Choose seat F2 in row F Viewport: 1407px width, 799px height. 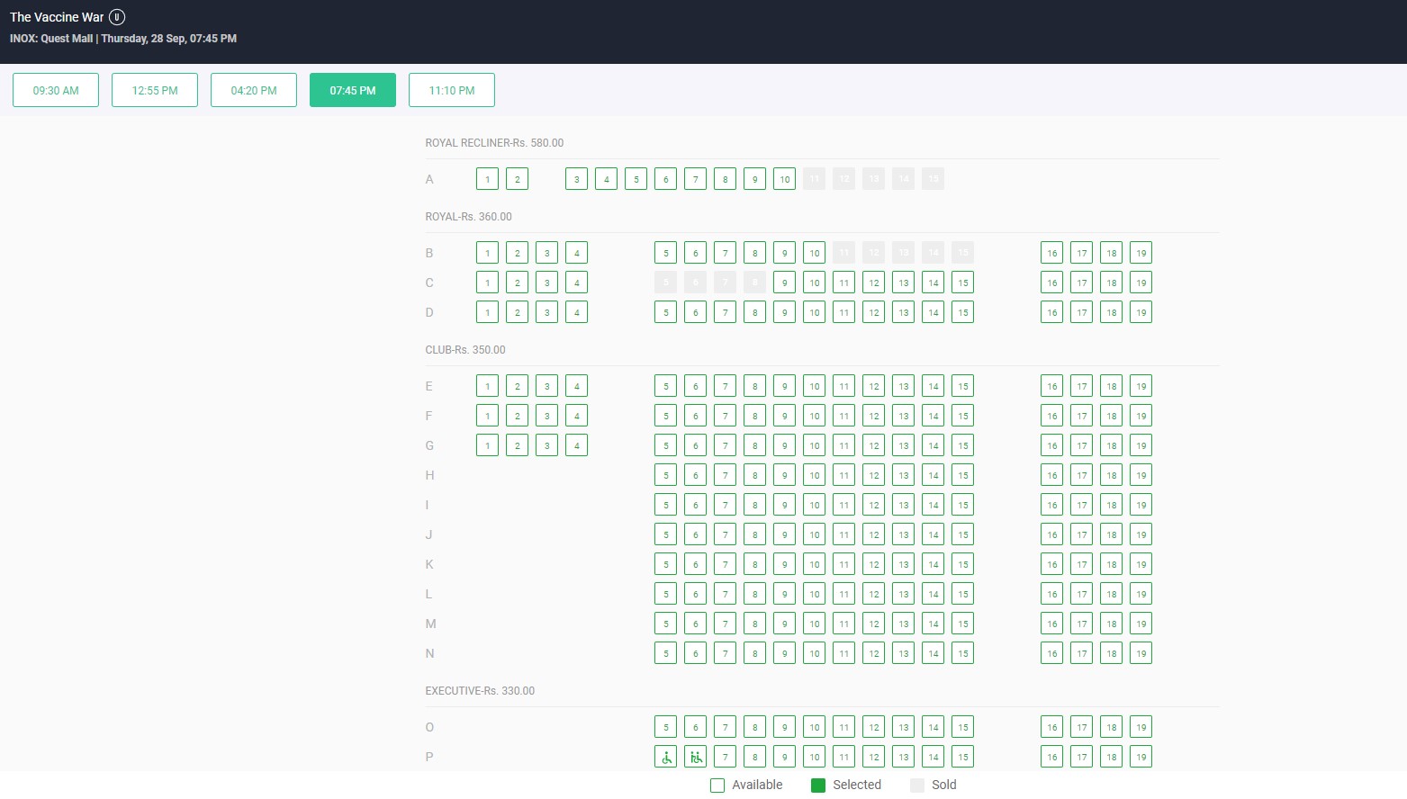[517, 416]
